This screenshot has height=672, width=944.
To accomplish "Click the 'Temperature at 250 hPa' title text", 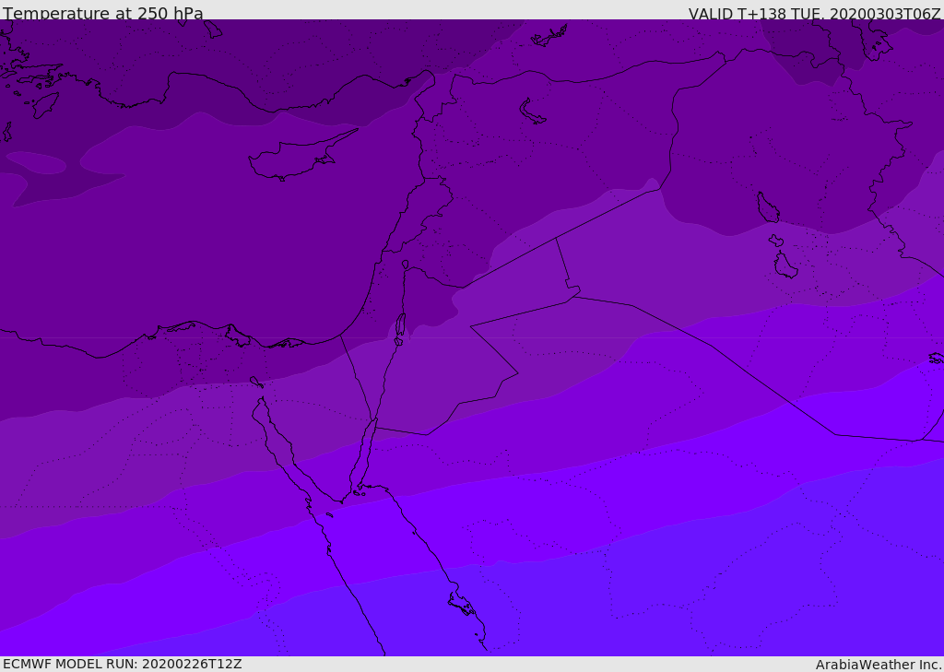I will [x=103, y=13].
